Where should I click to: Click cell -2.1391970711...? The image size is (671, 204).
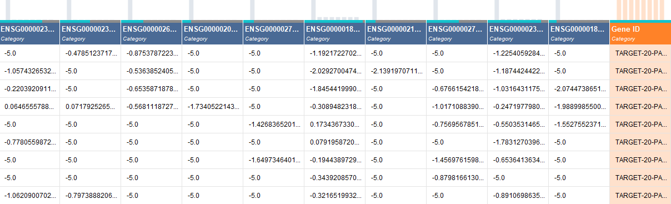(x=396, y=71)
